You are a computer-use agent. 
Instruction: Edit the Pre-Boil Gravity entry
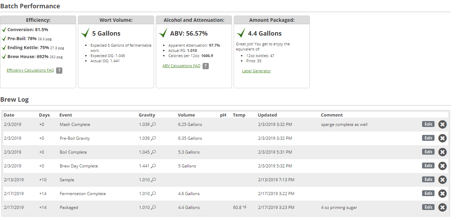tap(428, 138)
